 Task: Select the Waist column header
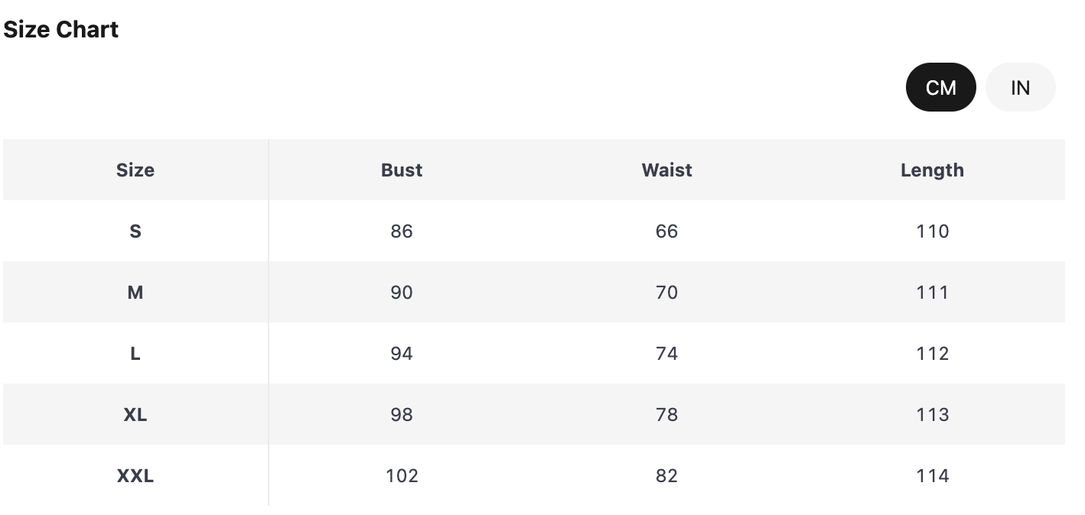[x=666, y=170]
